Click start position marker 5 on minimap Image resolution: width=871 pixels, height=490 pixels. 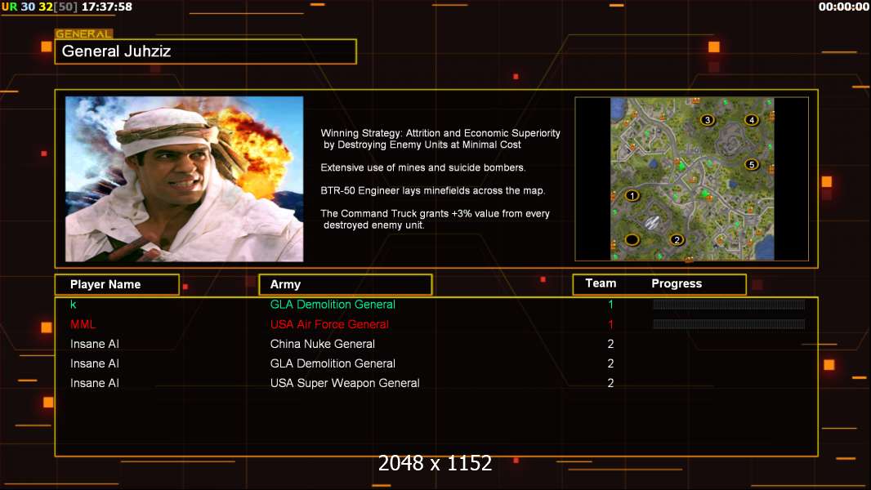(x=751, y=164)
